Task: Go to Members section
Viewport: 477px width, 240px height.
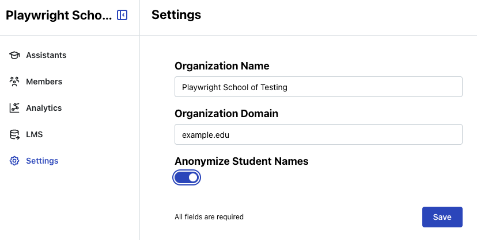Action: (x=44, y=82)
